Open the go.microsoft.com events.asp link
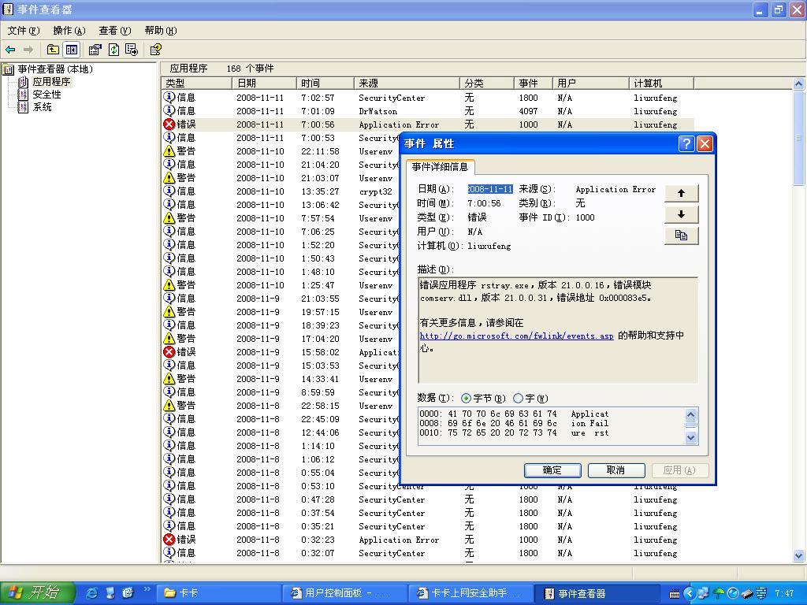This screenshot has height=605, width=807. tap(516, 336)
